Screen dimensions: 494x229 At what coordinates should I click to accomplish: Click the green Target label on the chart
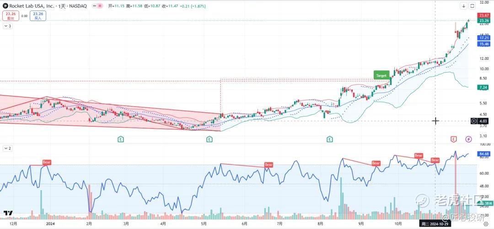click(x=381, y=75)
